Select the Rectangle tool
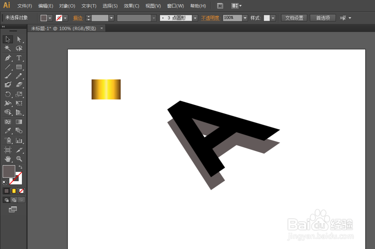This screenshot has width=375, height=249. click(19, 67)
